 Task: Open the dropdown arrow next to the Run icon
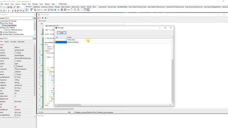[x=10, y=11]
